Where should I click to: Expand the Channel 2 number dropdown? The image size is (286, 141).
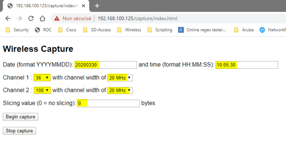[x=42, y=90]
